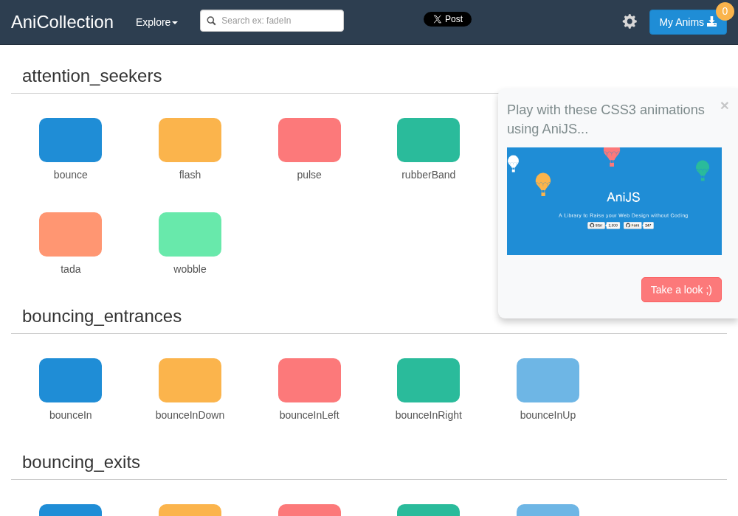
Task: Choose the light blue bounceInUp tile
Action: click(x=548, y=380)
